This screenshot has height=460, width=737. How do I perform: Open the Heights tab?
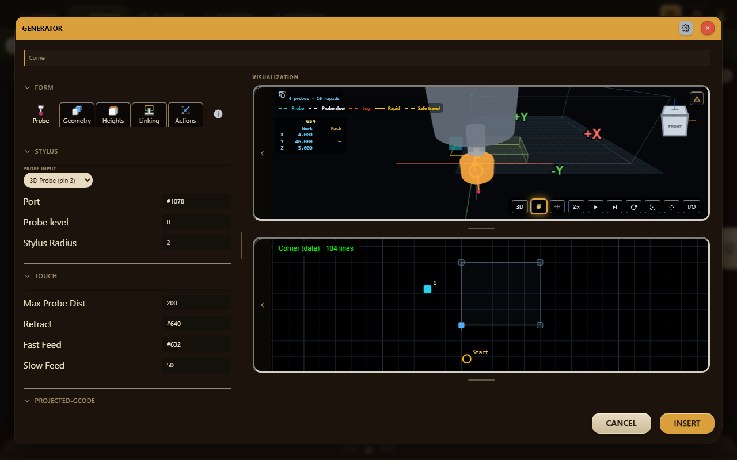(113, 114)
